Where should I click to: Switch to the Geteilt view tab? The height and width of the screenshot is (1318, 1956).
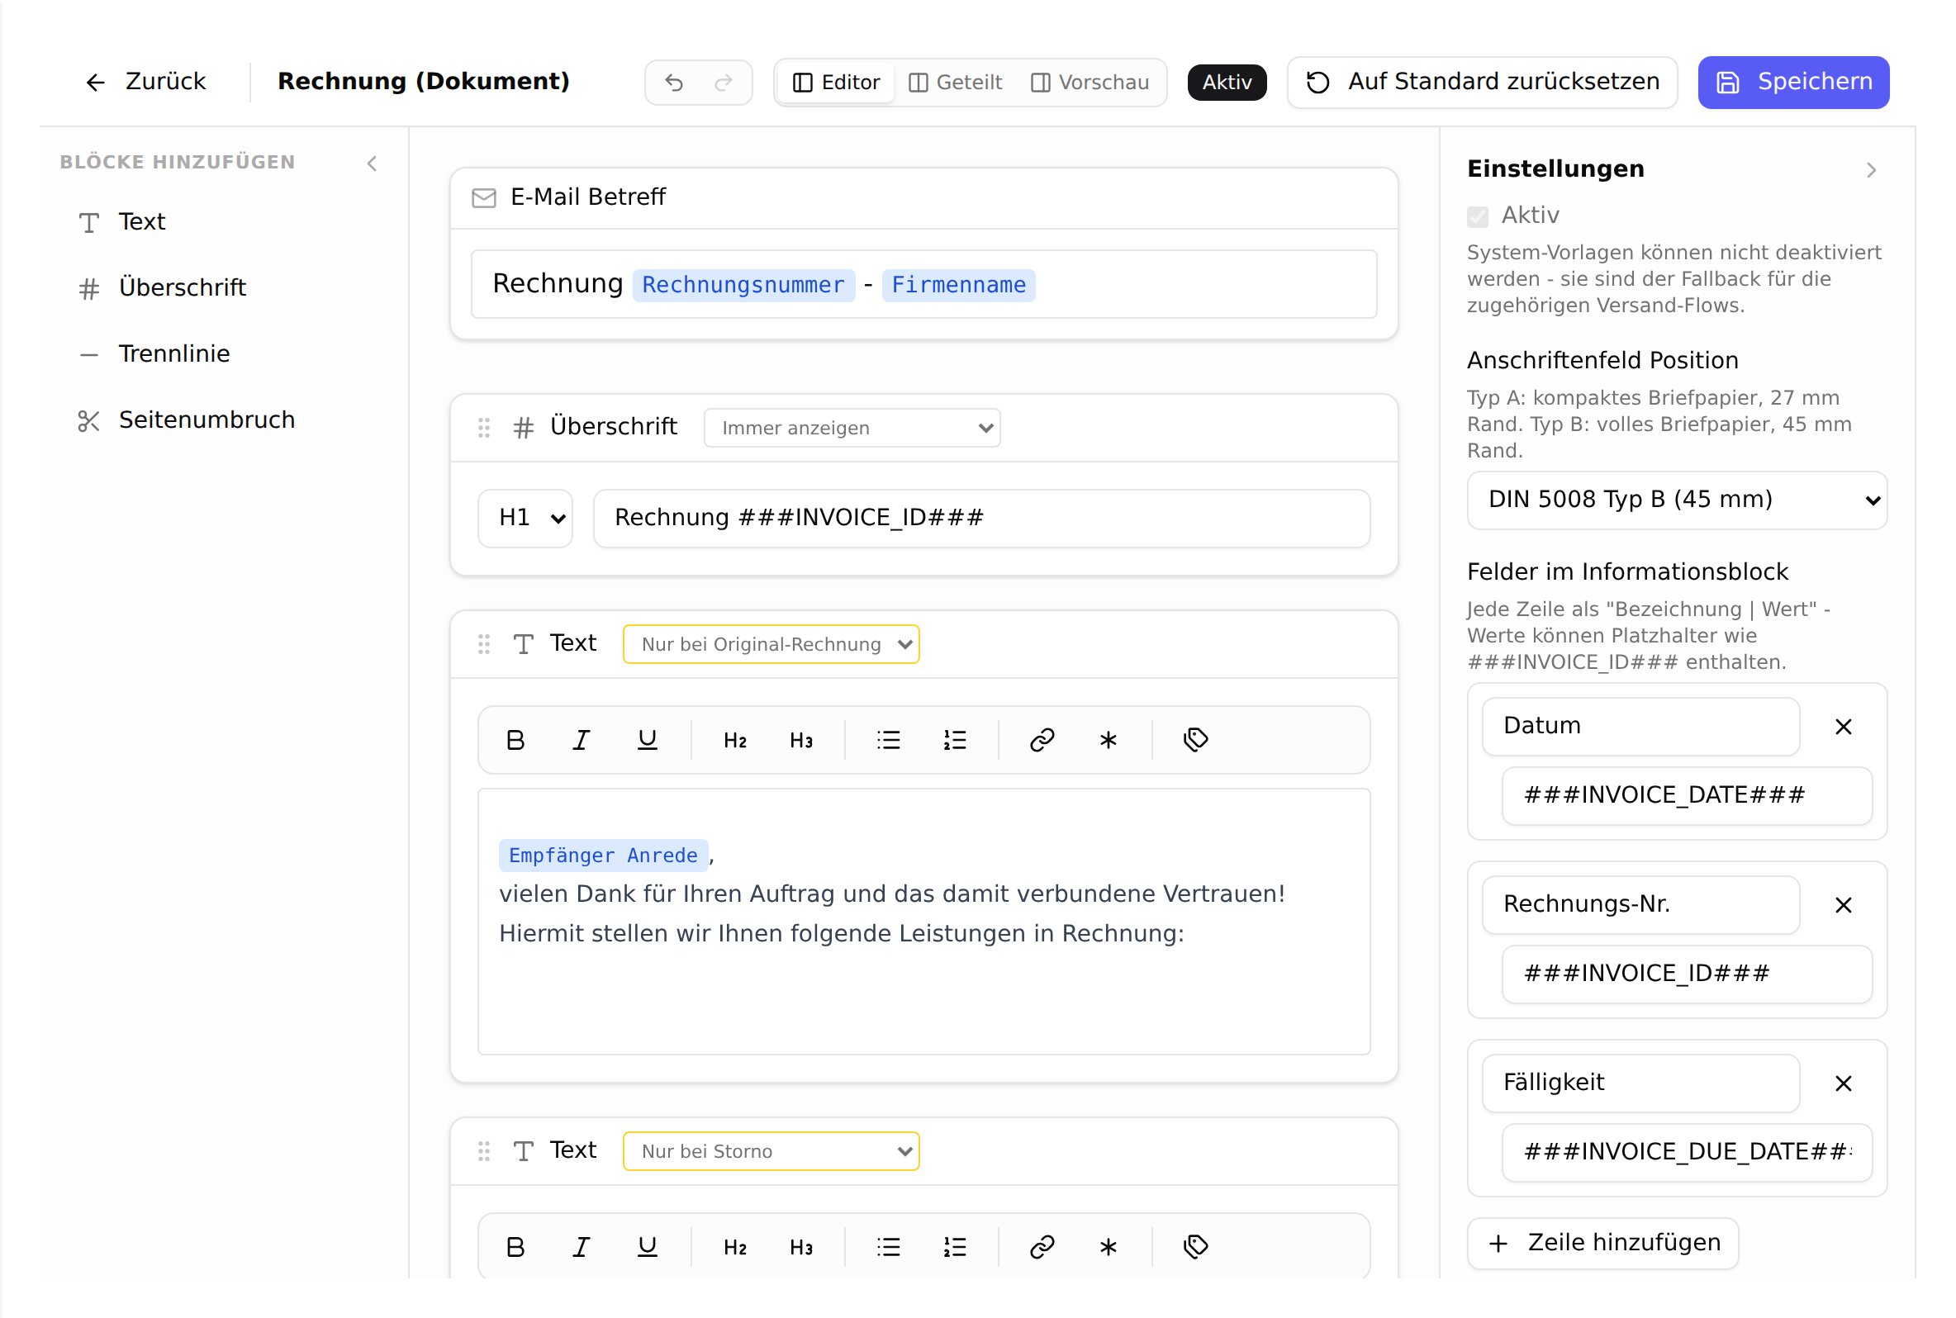point(956,83)
